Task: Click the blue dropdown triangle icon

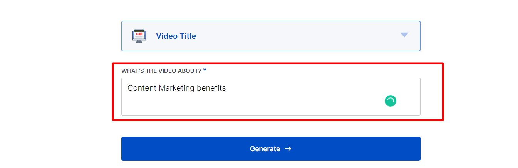Action: (404, 35)
